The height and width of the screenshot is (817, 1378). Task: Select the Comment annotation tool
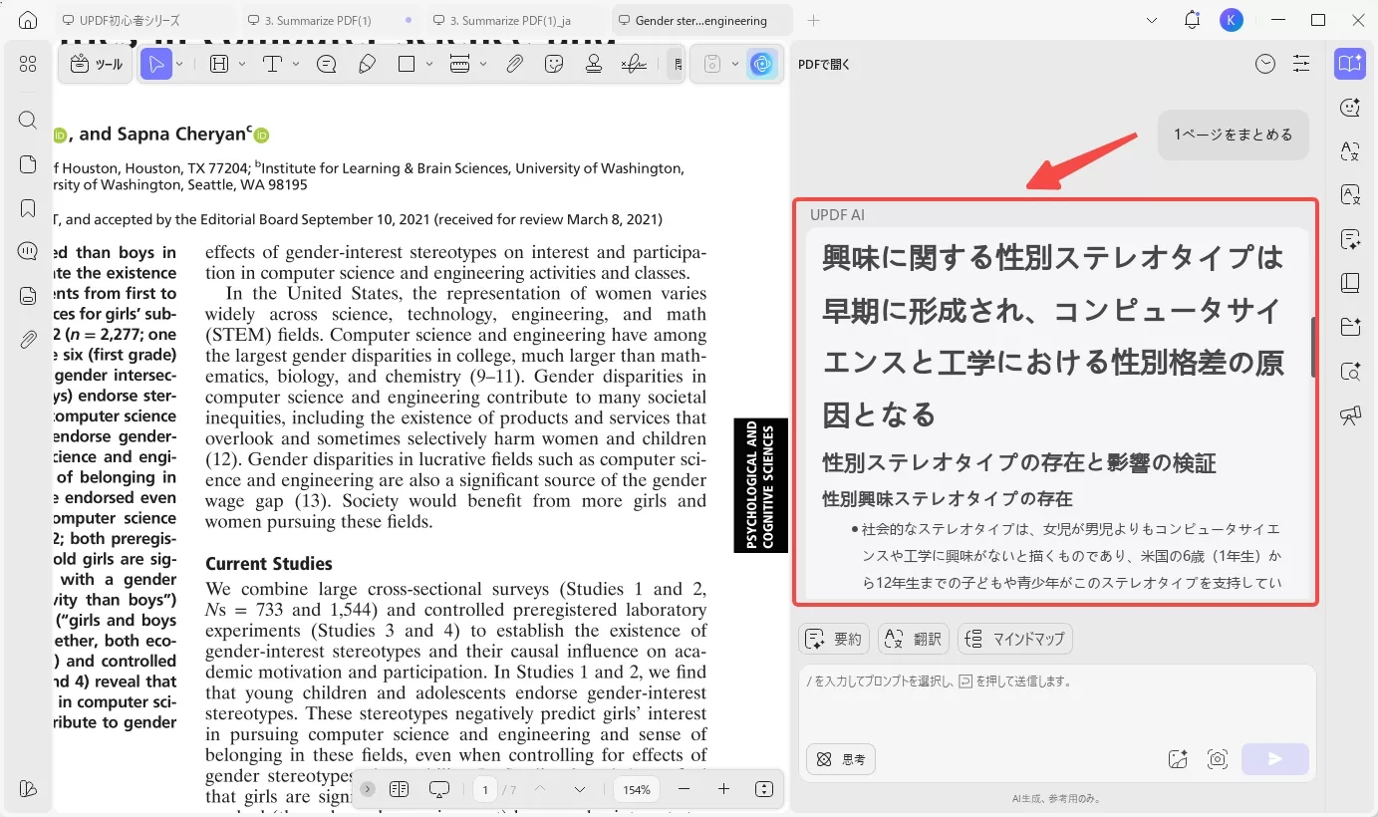(327, 63)
